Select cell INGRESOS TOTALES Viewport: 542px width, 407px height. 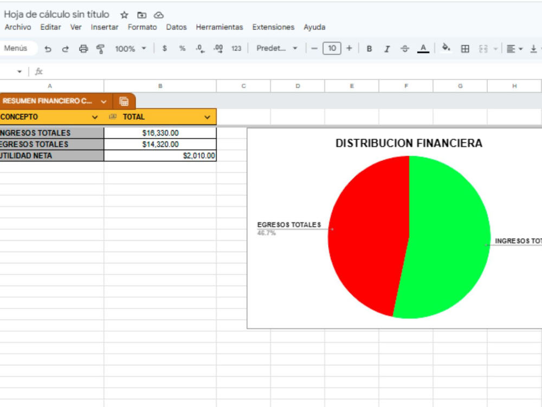[52, 133]
